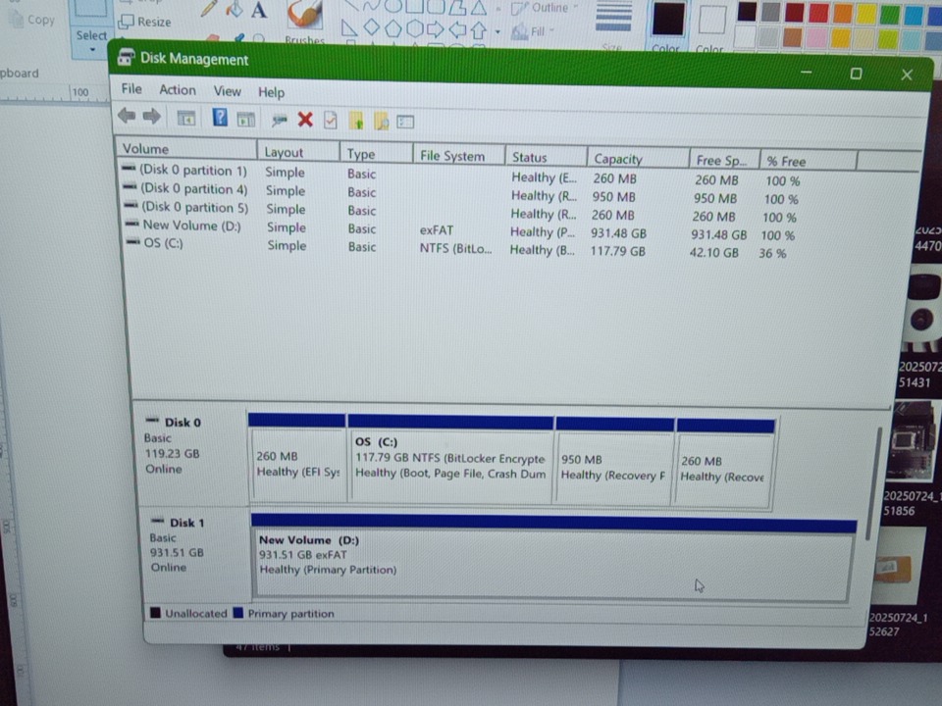The image size is (942, 706).
Task: Pick the pink palette swatch in Paint
Action: point(816,38)
